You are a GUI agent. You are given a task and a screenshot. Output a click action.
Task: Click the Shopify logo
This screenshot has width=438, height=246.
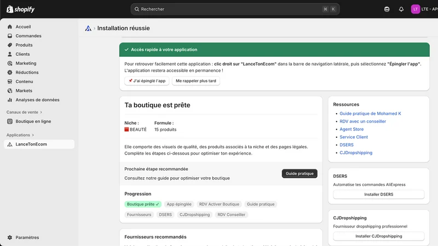pos(20,9)
